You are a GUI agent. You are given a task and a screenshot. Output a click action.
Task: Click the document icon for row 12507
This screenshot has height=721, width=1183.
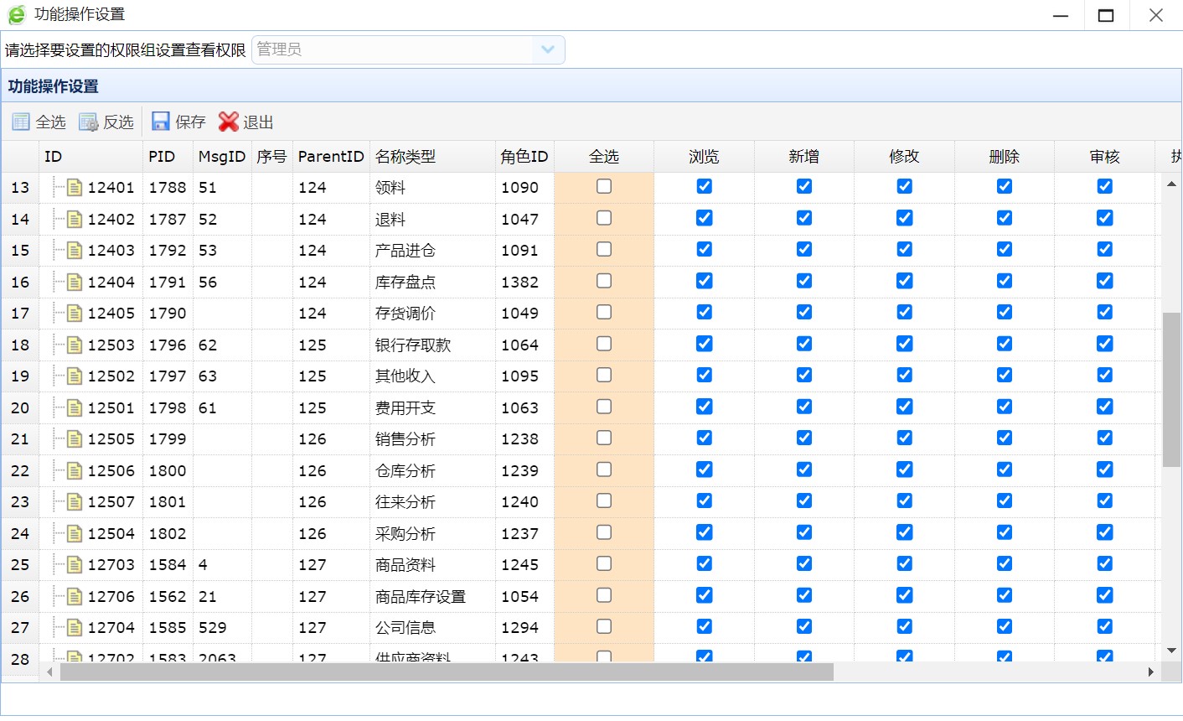[75, 501]
